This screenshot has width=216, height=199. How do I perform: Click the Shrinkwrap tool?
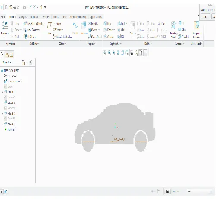(30, 37)
